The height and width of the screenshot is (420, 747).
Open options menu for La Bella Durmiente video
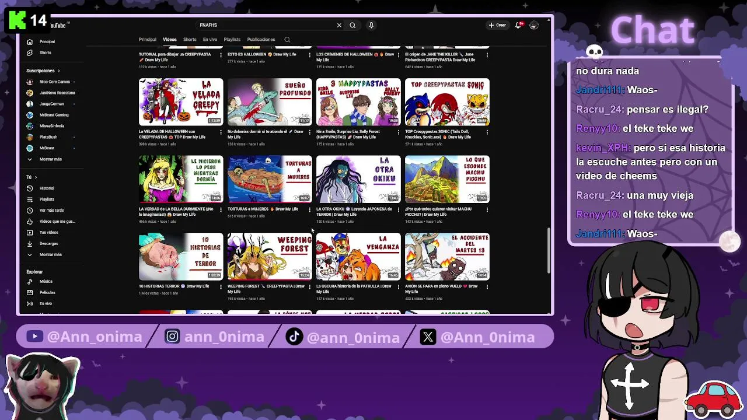(221, 209)
